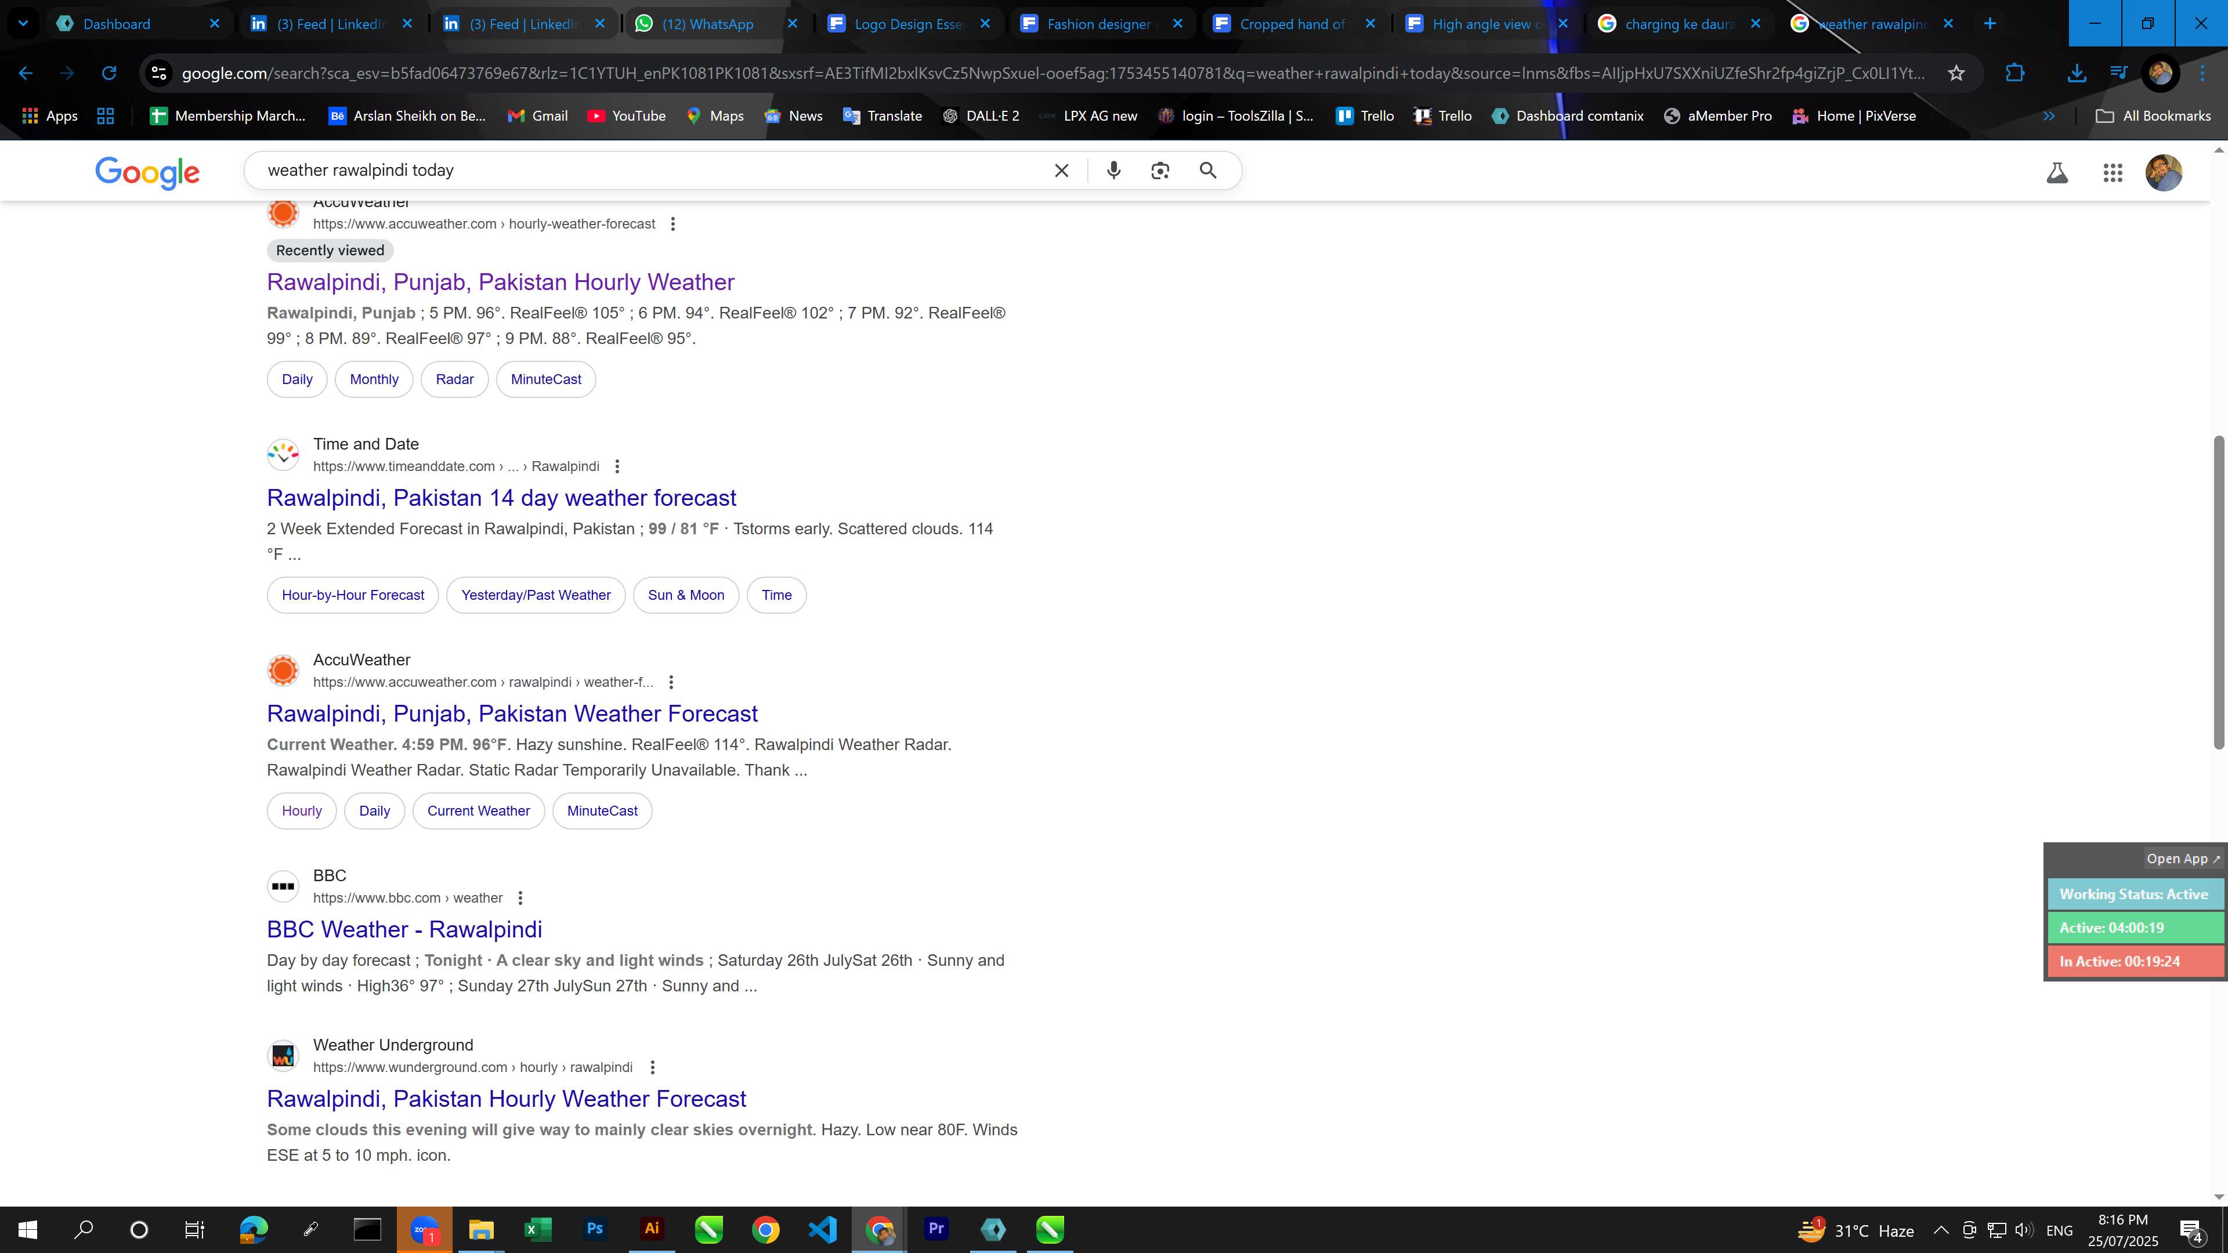Open the Gmail bookmark
The width and height of the screenshot is (2228, 1253).
coord(537,116)
